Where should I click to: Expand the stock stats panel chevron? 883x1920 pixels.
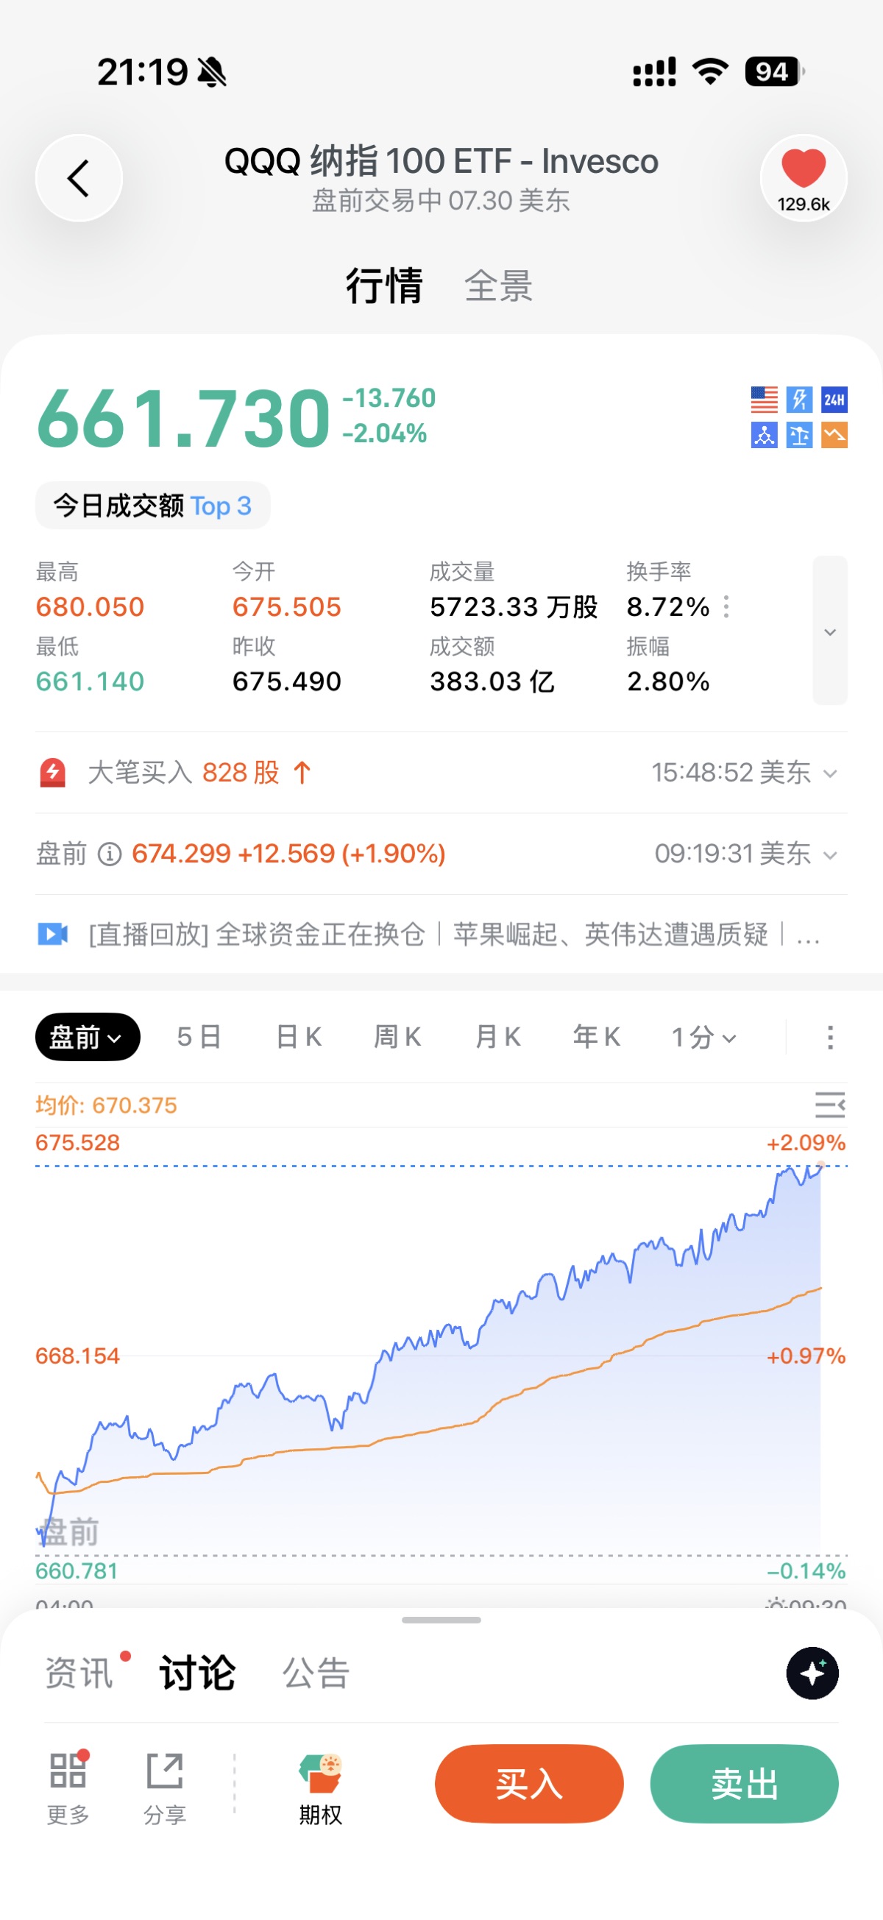click(x=830, y=631)
